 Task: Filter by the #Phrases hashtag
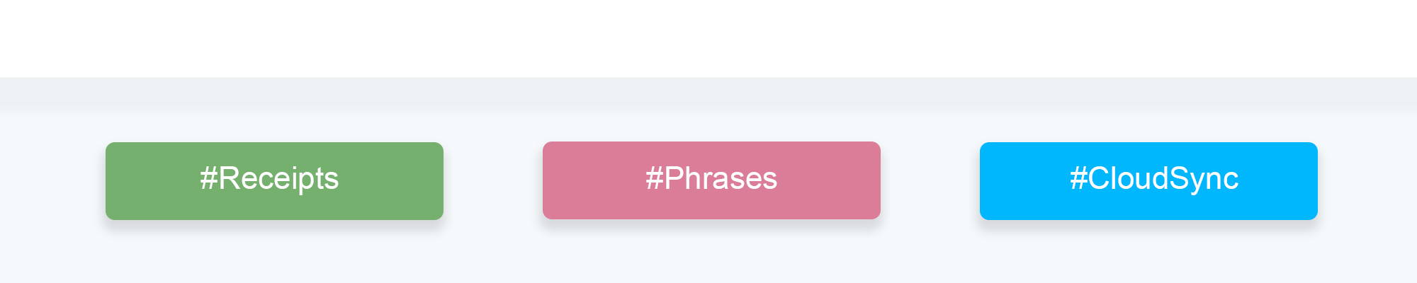tap(711, 180)
